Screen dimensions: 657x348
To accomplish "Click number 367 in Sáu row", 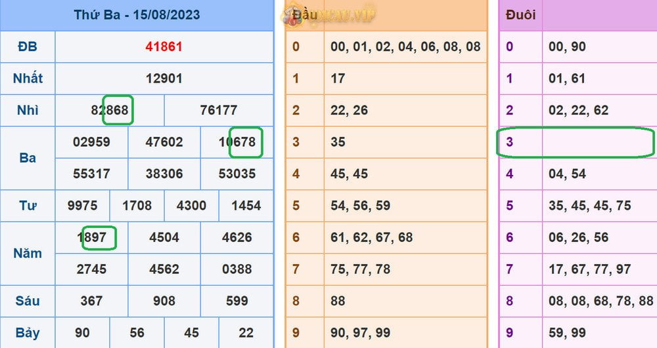I will [91, 301].
